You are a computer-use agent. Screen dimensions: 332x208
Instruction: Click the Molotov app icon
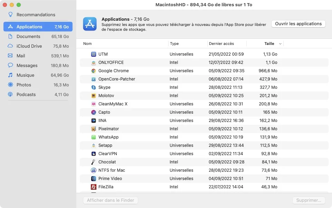pos(93,96)
